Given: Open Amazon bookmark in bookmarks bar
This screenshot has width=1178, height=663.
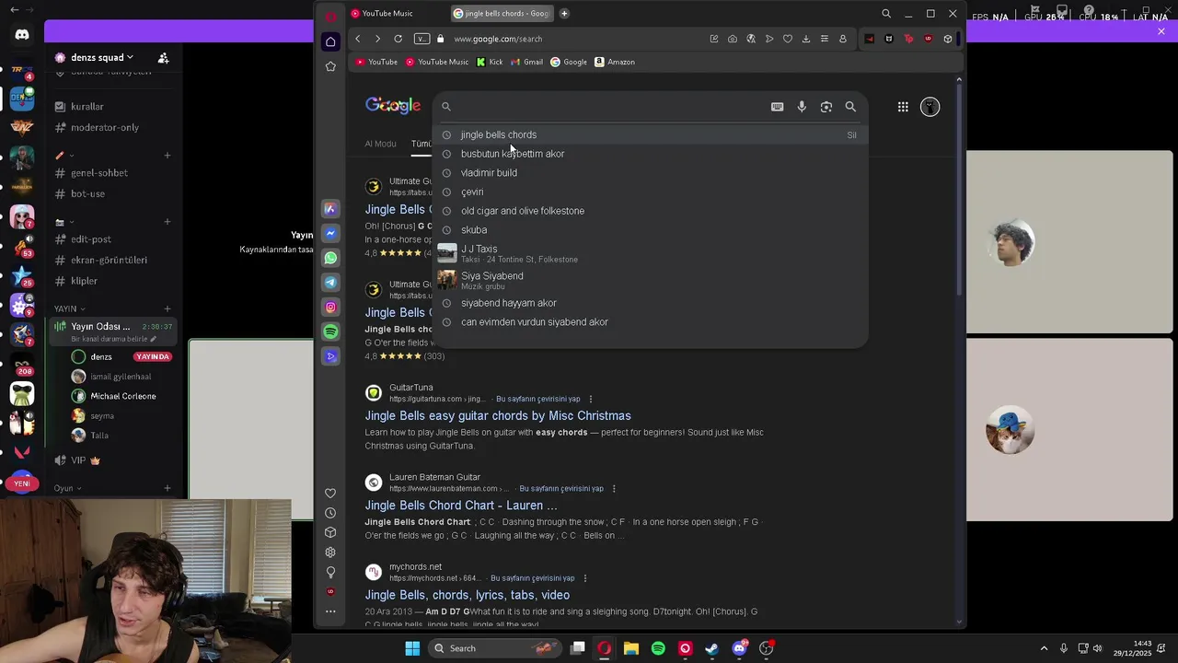Looking at the screenshot, I should pos(615,62).
